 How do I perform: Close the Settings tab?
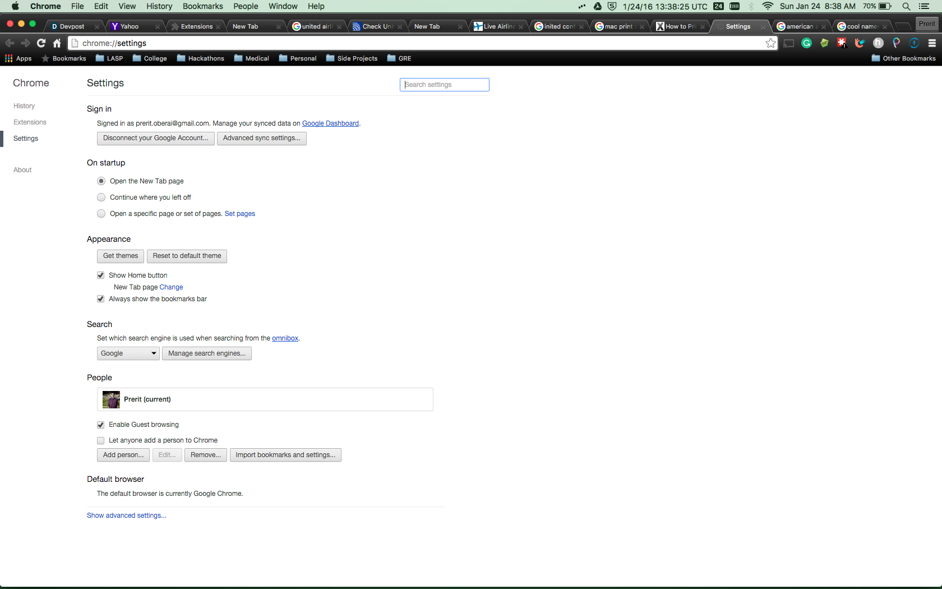(763, 27)
